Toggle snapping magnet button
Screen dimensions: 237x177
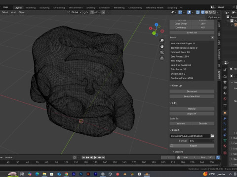click(92, 12)
